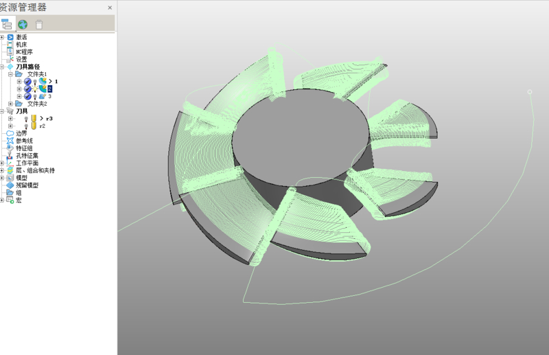The height and width of the screenshot is (355, 549).
Task: Expand the 模型 node
Action: (2, 178)
